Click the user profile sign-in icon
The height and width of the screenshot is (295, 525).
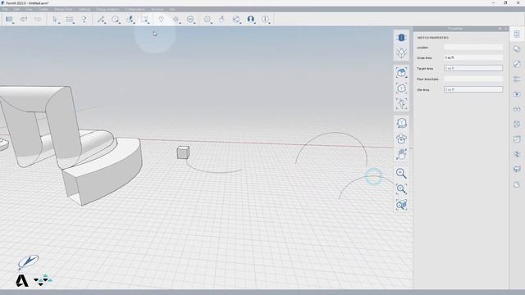pyautogui.click(x=251, y=20)
